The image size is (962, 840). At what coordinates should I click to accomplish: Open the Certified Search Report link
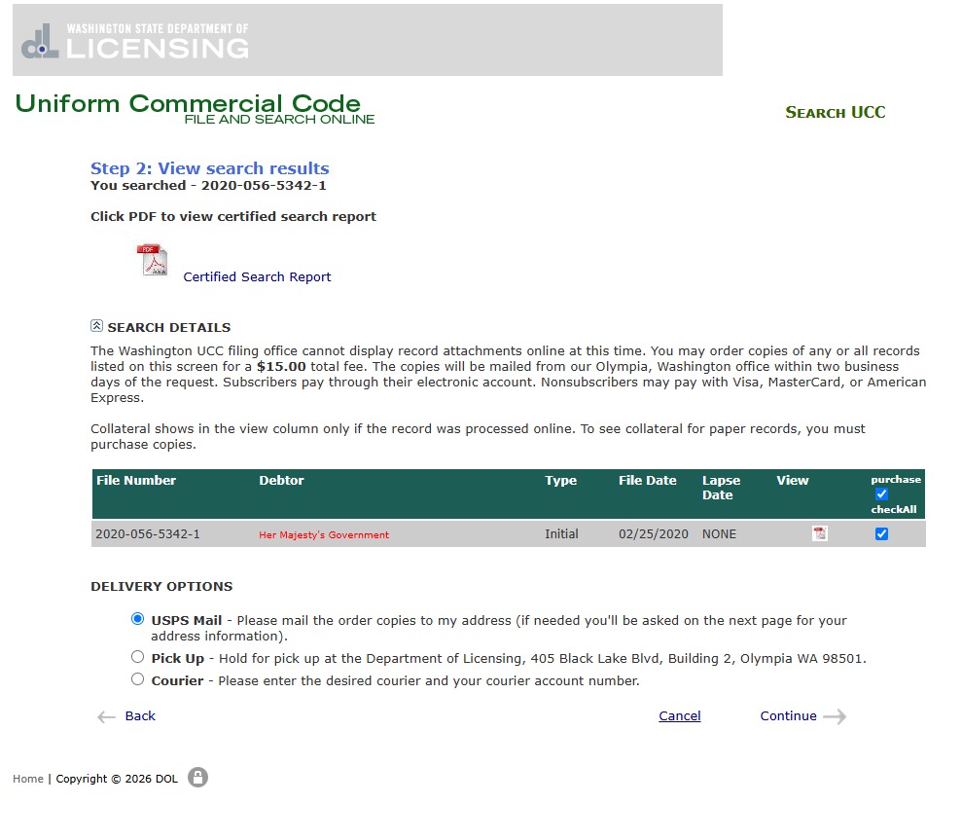(257, 277)
